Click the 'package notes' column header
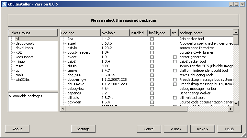The width and height of the screenshot is (247, 138). 206,33
